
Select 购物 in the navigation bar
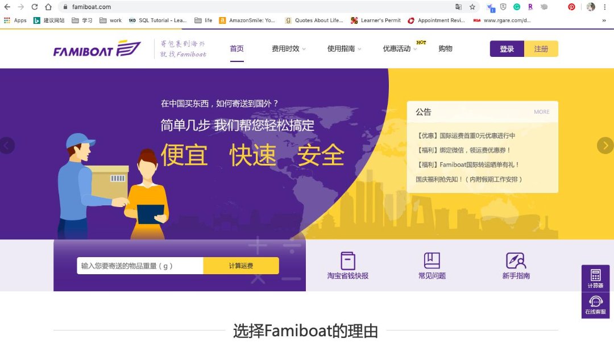[446, 49]
